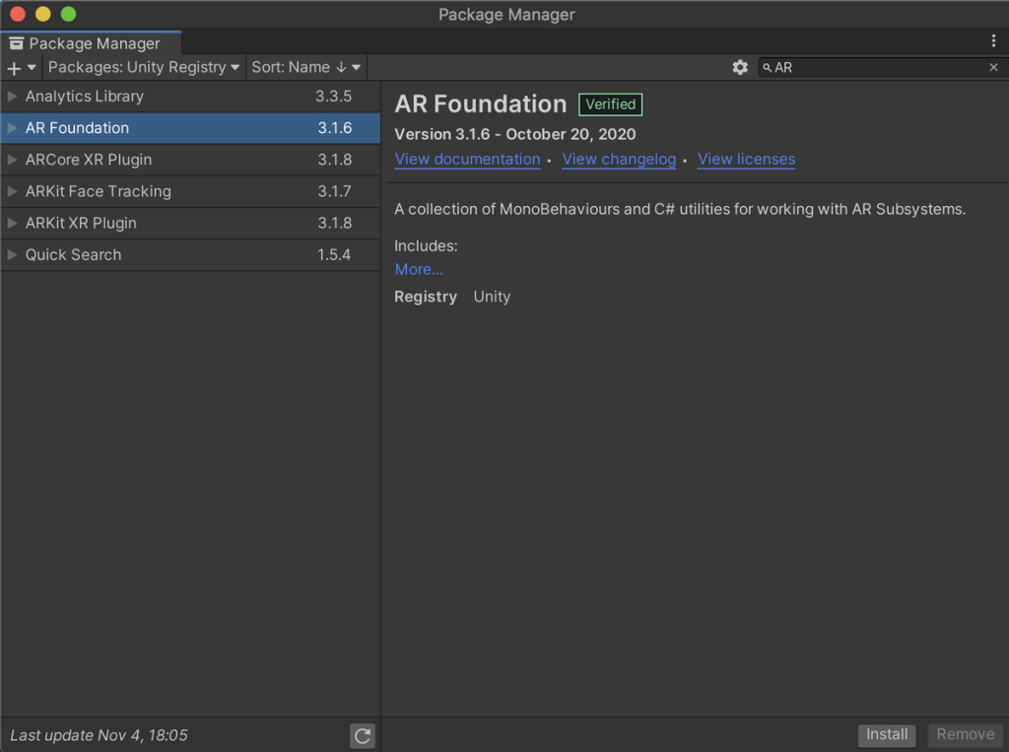Expand the ARCore XR Plugin entry arrow
Viewport: 1009px width, 752px height.
tap(13, 160)
